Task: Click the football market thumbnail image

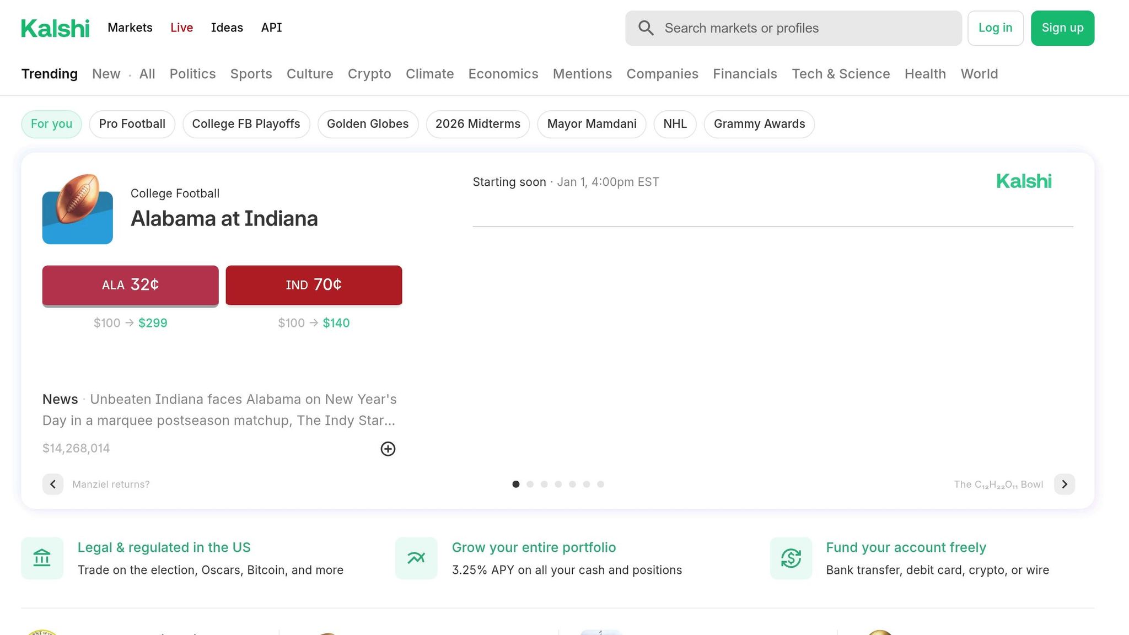Action: point(78,209)
